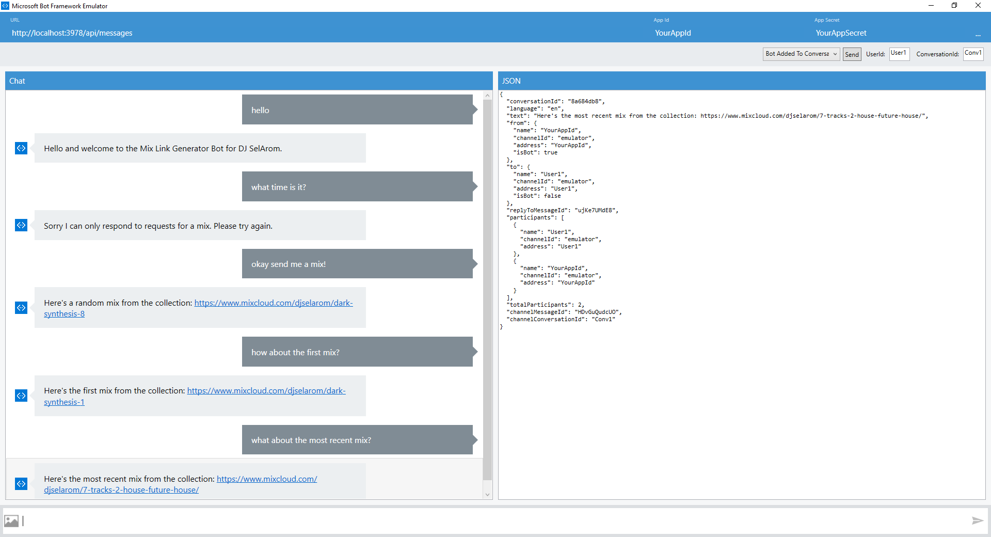Select the 'okay send me a mix!' message
This screenshot has height=537, width=991.
coord(357,264)
